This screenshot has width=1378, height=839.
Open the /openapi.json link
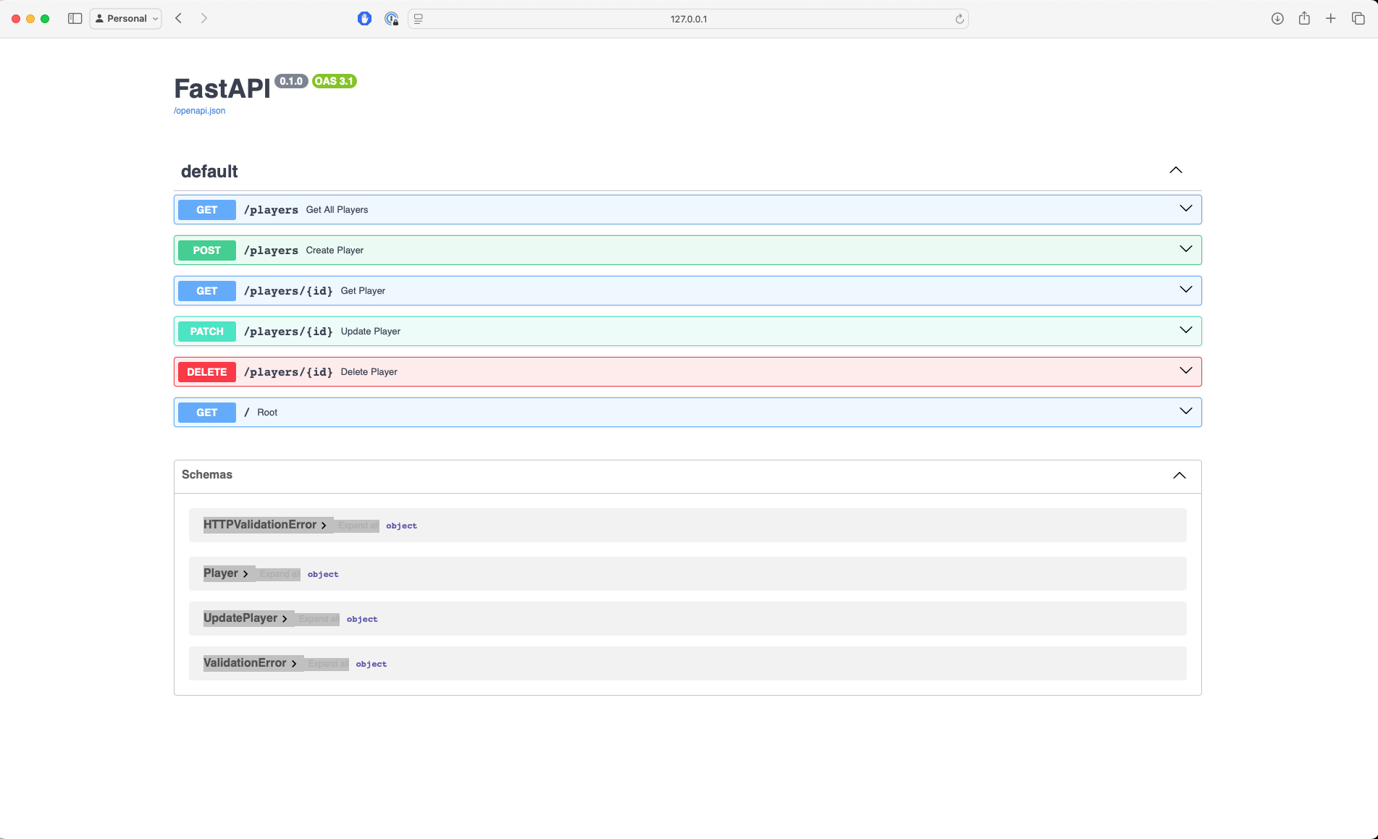point(199,111)
